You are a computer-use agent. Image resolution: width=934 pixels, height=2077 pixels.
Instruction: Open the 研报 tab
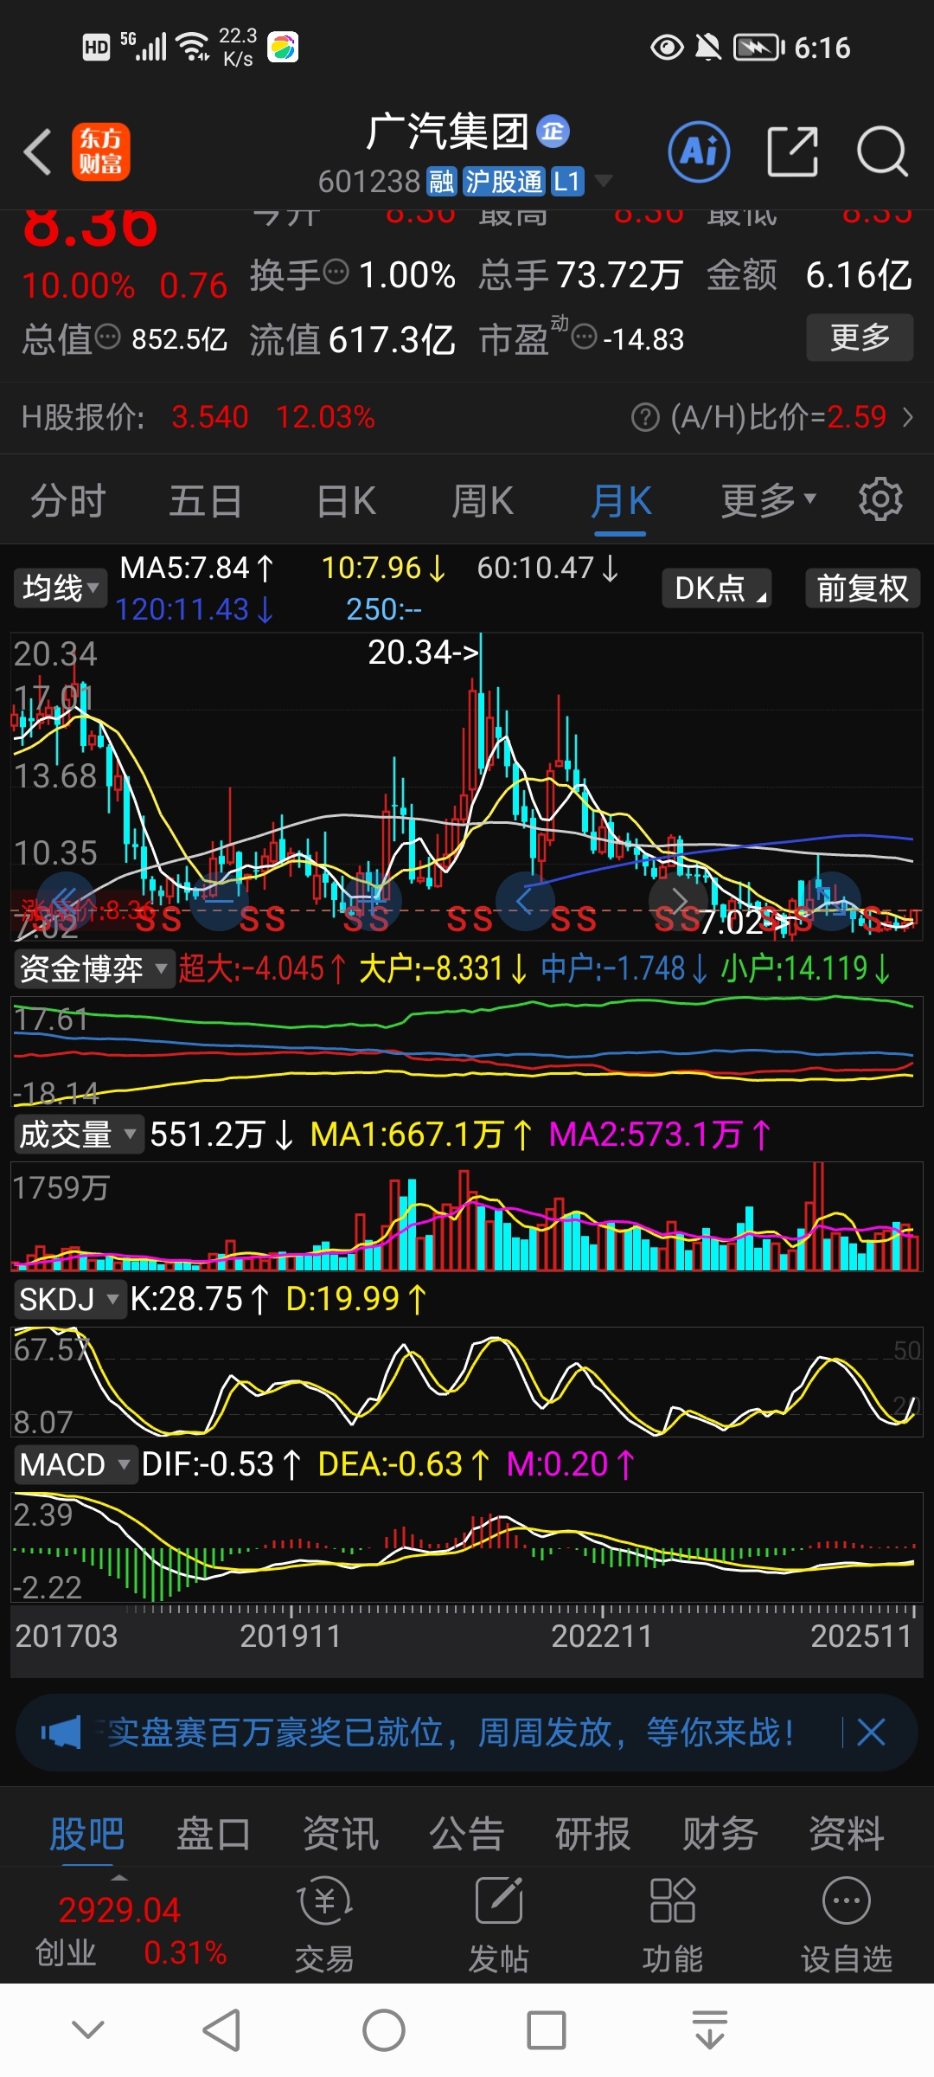pos(592,1833)
